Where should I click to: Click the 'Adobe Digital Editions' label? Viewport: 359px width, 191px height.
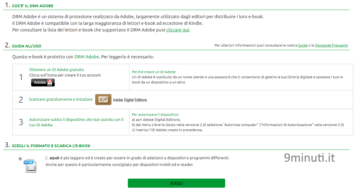[x=130, y=100]
